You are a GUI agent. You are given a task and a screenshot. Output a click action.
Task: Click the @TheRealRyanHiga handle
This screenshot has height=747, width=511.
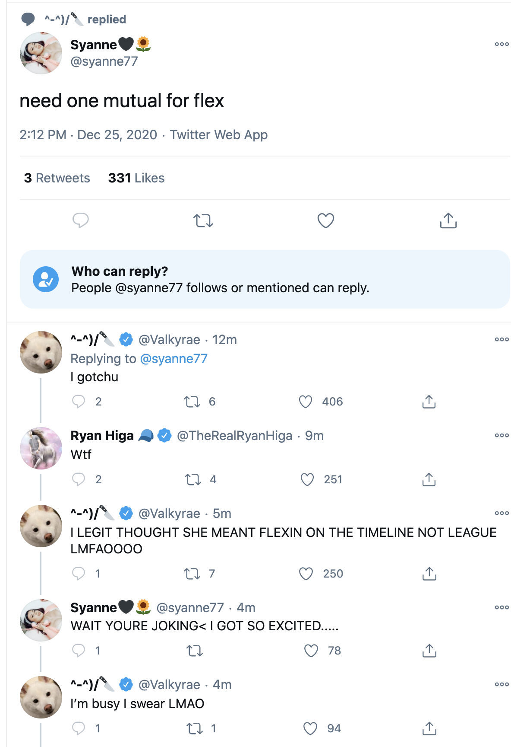tap(234, 436)
